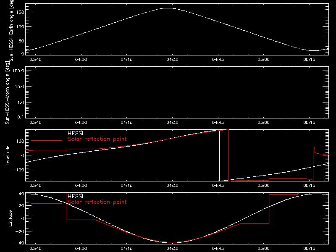The width and height of the screenshot is (336, 252).
Task: Click the 100 tick on the Longitude plot
Action: click(20, 141)
